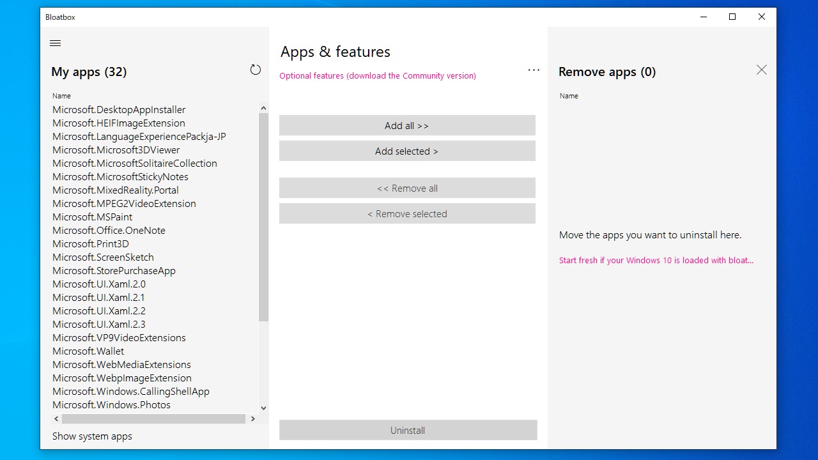This screenshot has height=460, width=818.
Task: Select Microsoft.MixedReality.Portal
Action: (x=116, y=190)
